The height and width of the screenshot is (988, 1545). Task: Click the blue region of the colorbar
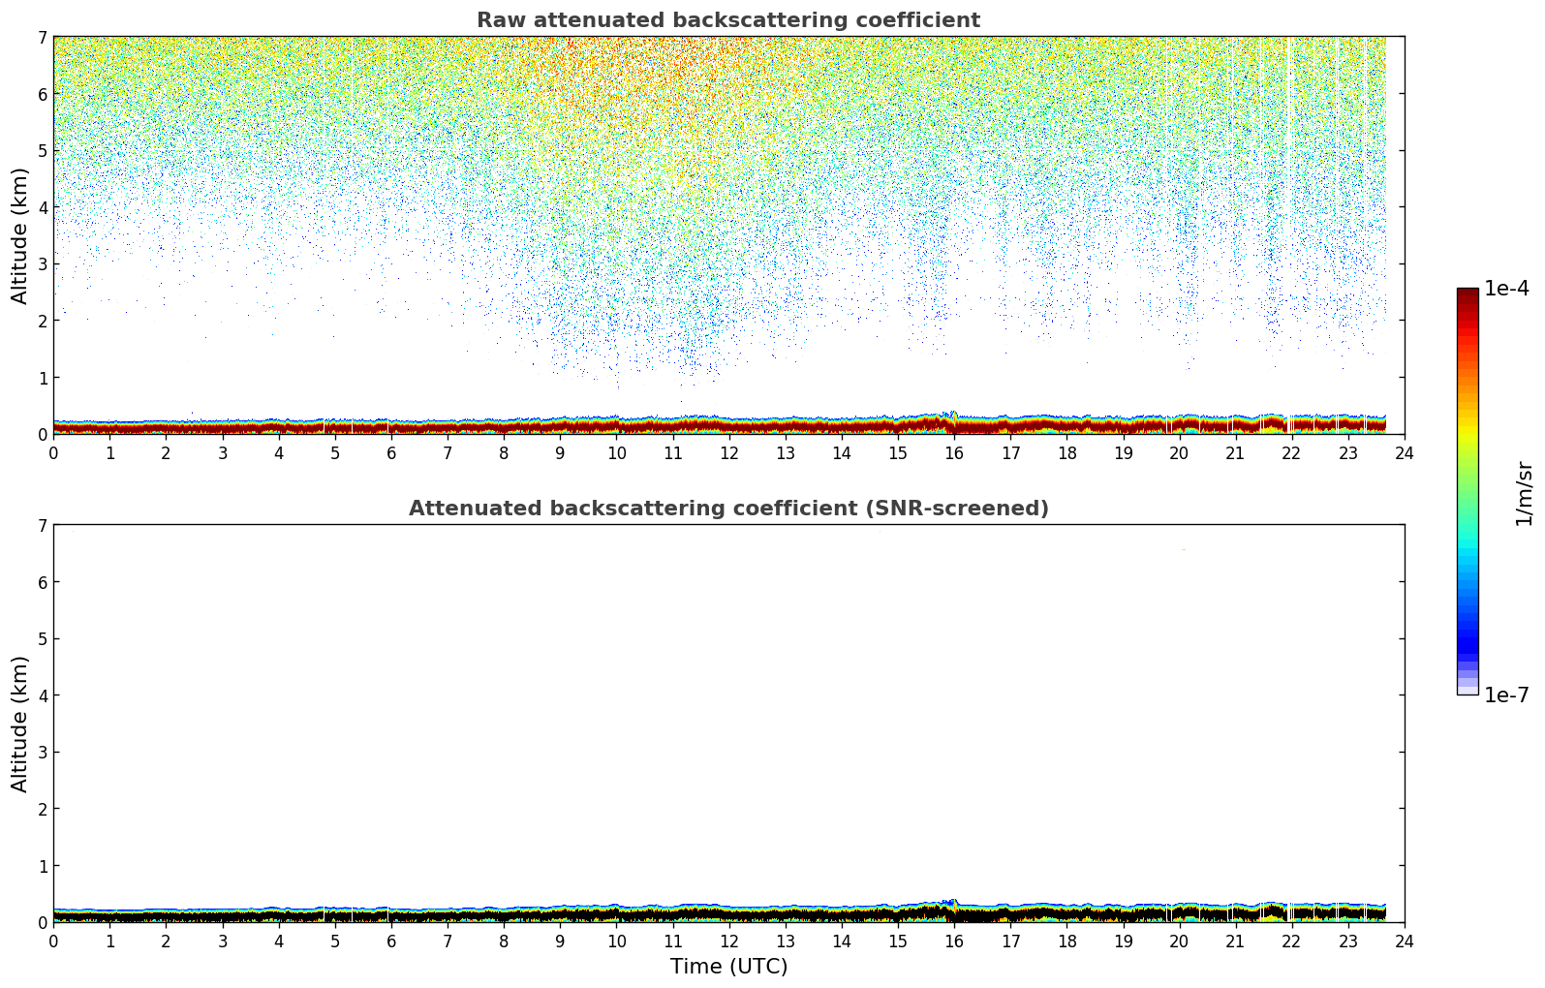pos(1468,620)
